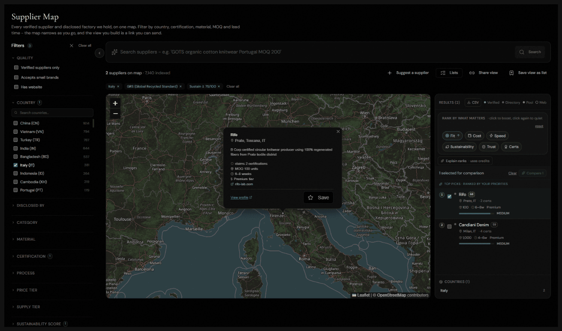Open the Lists panel
Screen dimensions: 562x331
point(449,73)
